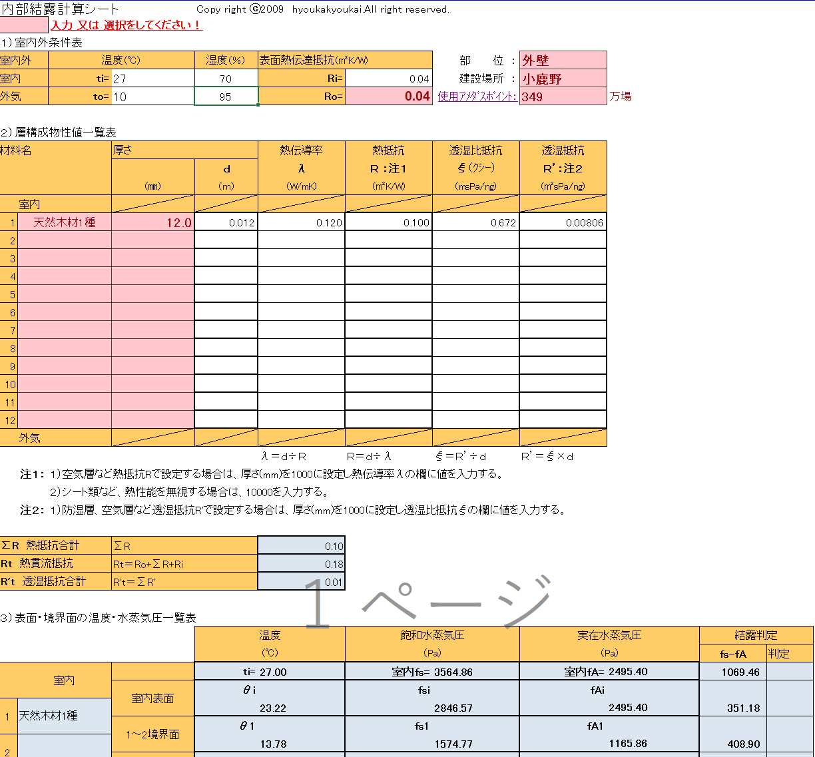This screenshot has width=815, height=757.
Task: Click the AMeDAS point cell showing 349
Action: [563, 97]
